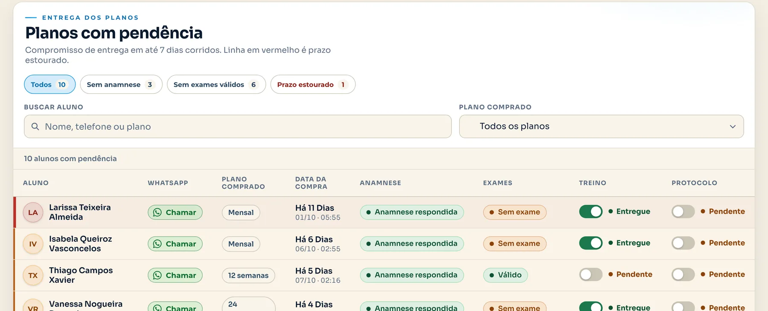The width and height of the screenshot is (768, 311).
Task: Disable Treino toggle for Larissa Teixeira Almeida
Action: (591, 212)
